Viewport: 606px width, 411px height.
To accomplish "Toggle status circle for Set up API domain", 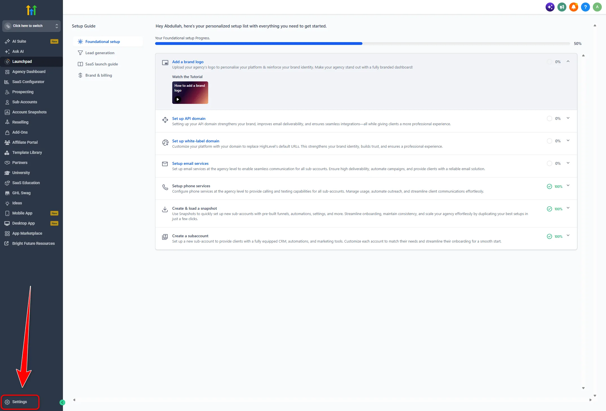I will (x=549, y=118).
